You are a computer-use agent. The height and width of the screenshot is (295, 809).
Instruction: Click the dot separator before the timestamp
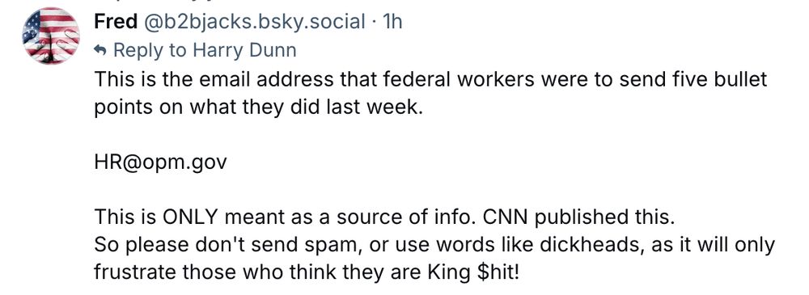point(372,22)
